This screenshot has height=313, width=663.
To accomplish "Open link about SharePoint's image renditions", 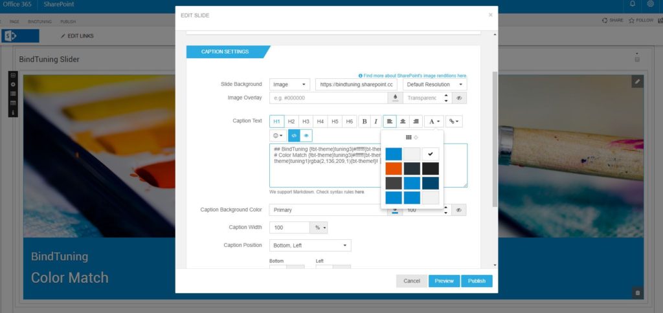I will (415, 76).
